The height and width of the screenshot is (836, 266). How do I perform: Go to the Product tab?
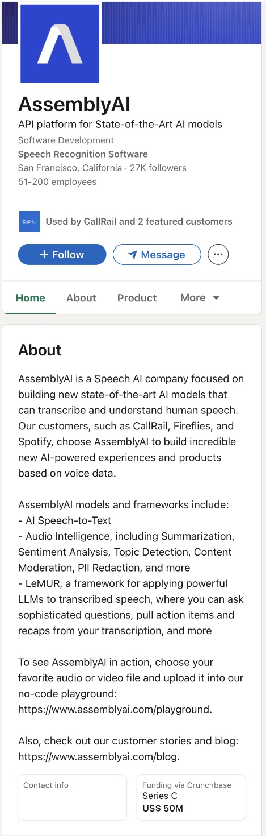tap(137, 298)
